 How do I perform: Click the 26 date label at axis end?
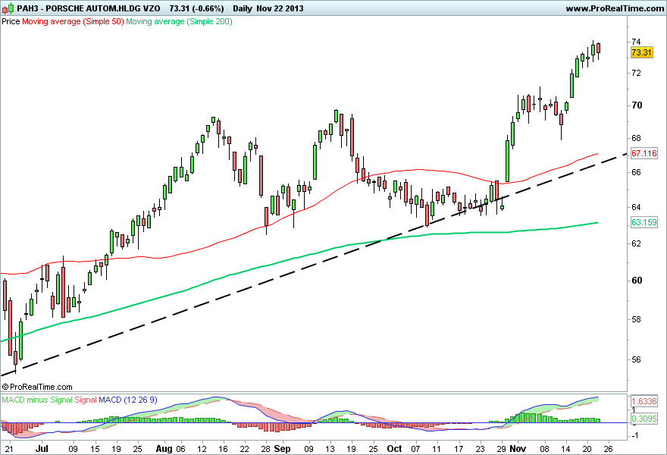(609, 449)
